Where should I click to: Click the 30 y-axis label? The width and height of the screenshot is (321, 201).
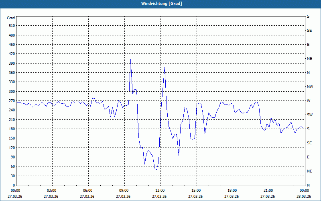pyautogui.click(x=13, y=176)
